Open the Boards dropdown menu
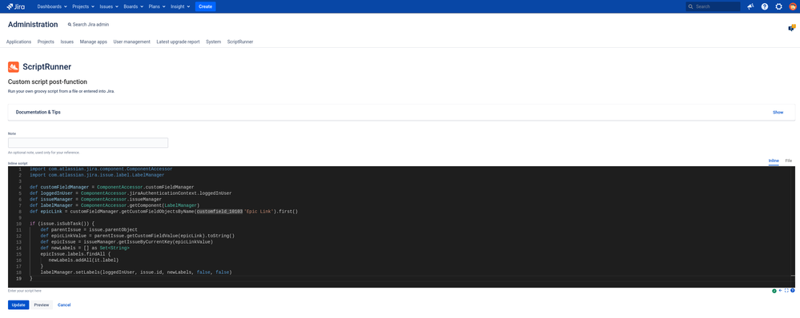The width and height of the screenshot is (800, 318). [133, 6]
